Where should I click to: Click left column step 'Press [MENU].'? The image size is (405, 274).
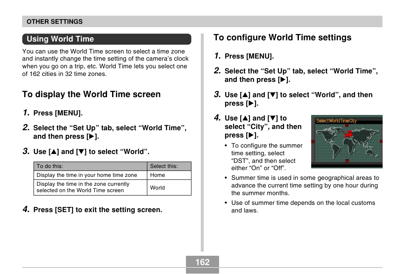point(58,113)
